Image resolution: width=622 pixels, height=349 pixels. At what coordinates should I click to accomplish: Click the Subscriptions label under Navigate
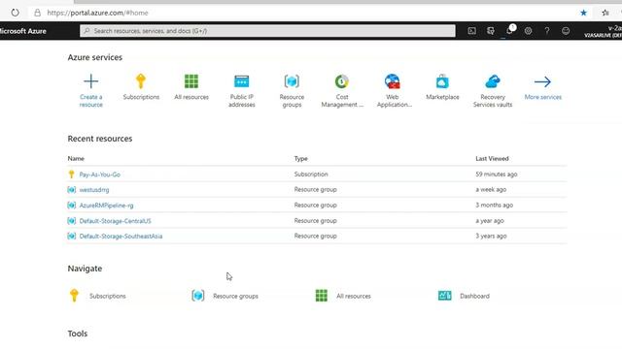click(x=108, y=296)
